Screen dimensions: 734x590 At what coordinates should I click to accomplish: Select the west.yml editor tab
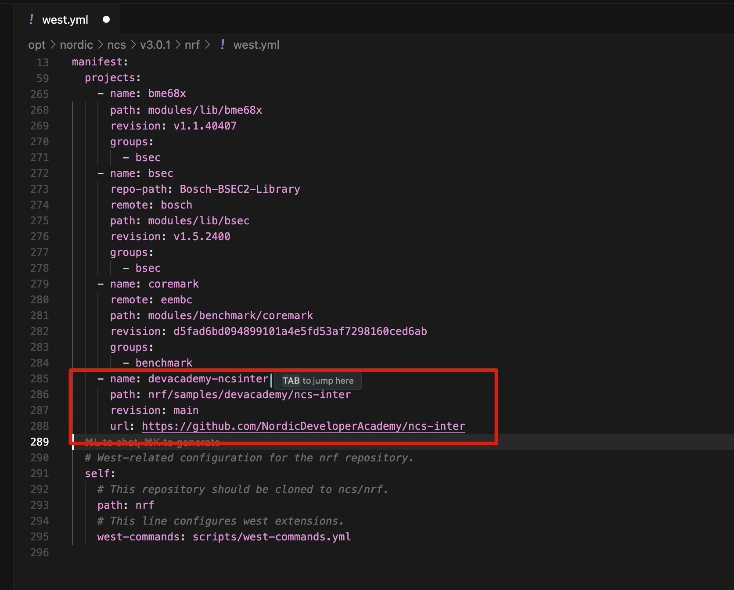[65, 20]
